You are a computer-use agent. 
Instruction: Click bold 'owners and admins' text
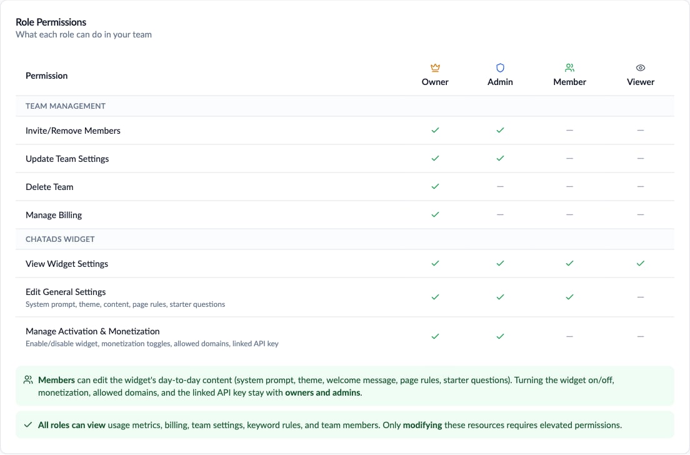point(322,392)
